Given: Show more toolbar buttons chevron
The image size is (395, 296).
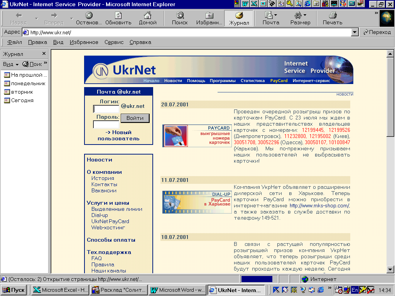Looking at the screenshot, I should 376,13.
